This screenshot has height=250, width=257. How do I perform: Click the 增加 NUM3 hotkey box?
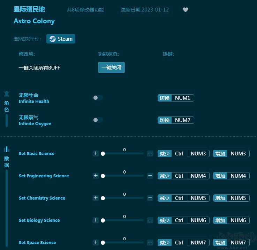pos(231,153)
